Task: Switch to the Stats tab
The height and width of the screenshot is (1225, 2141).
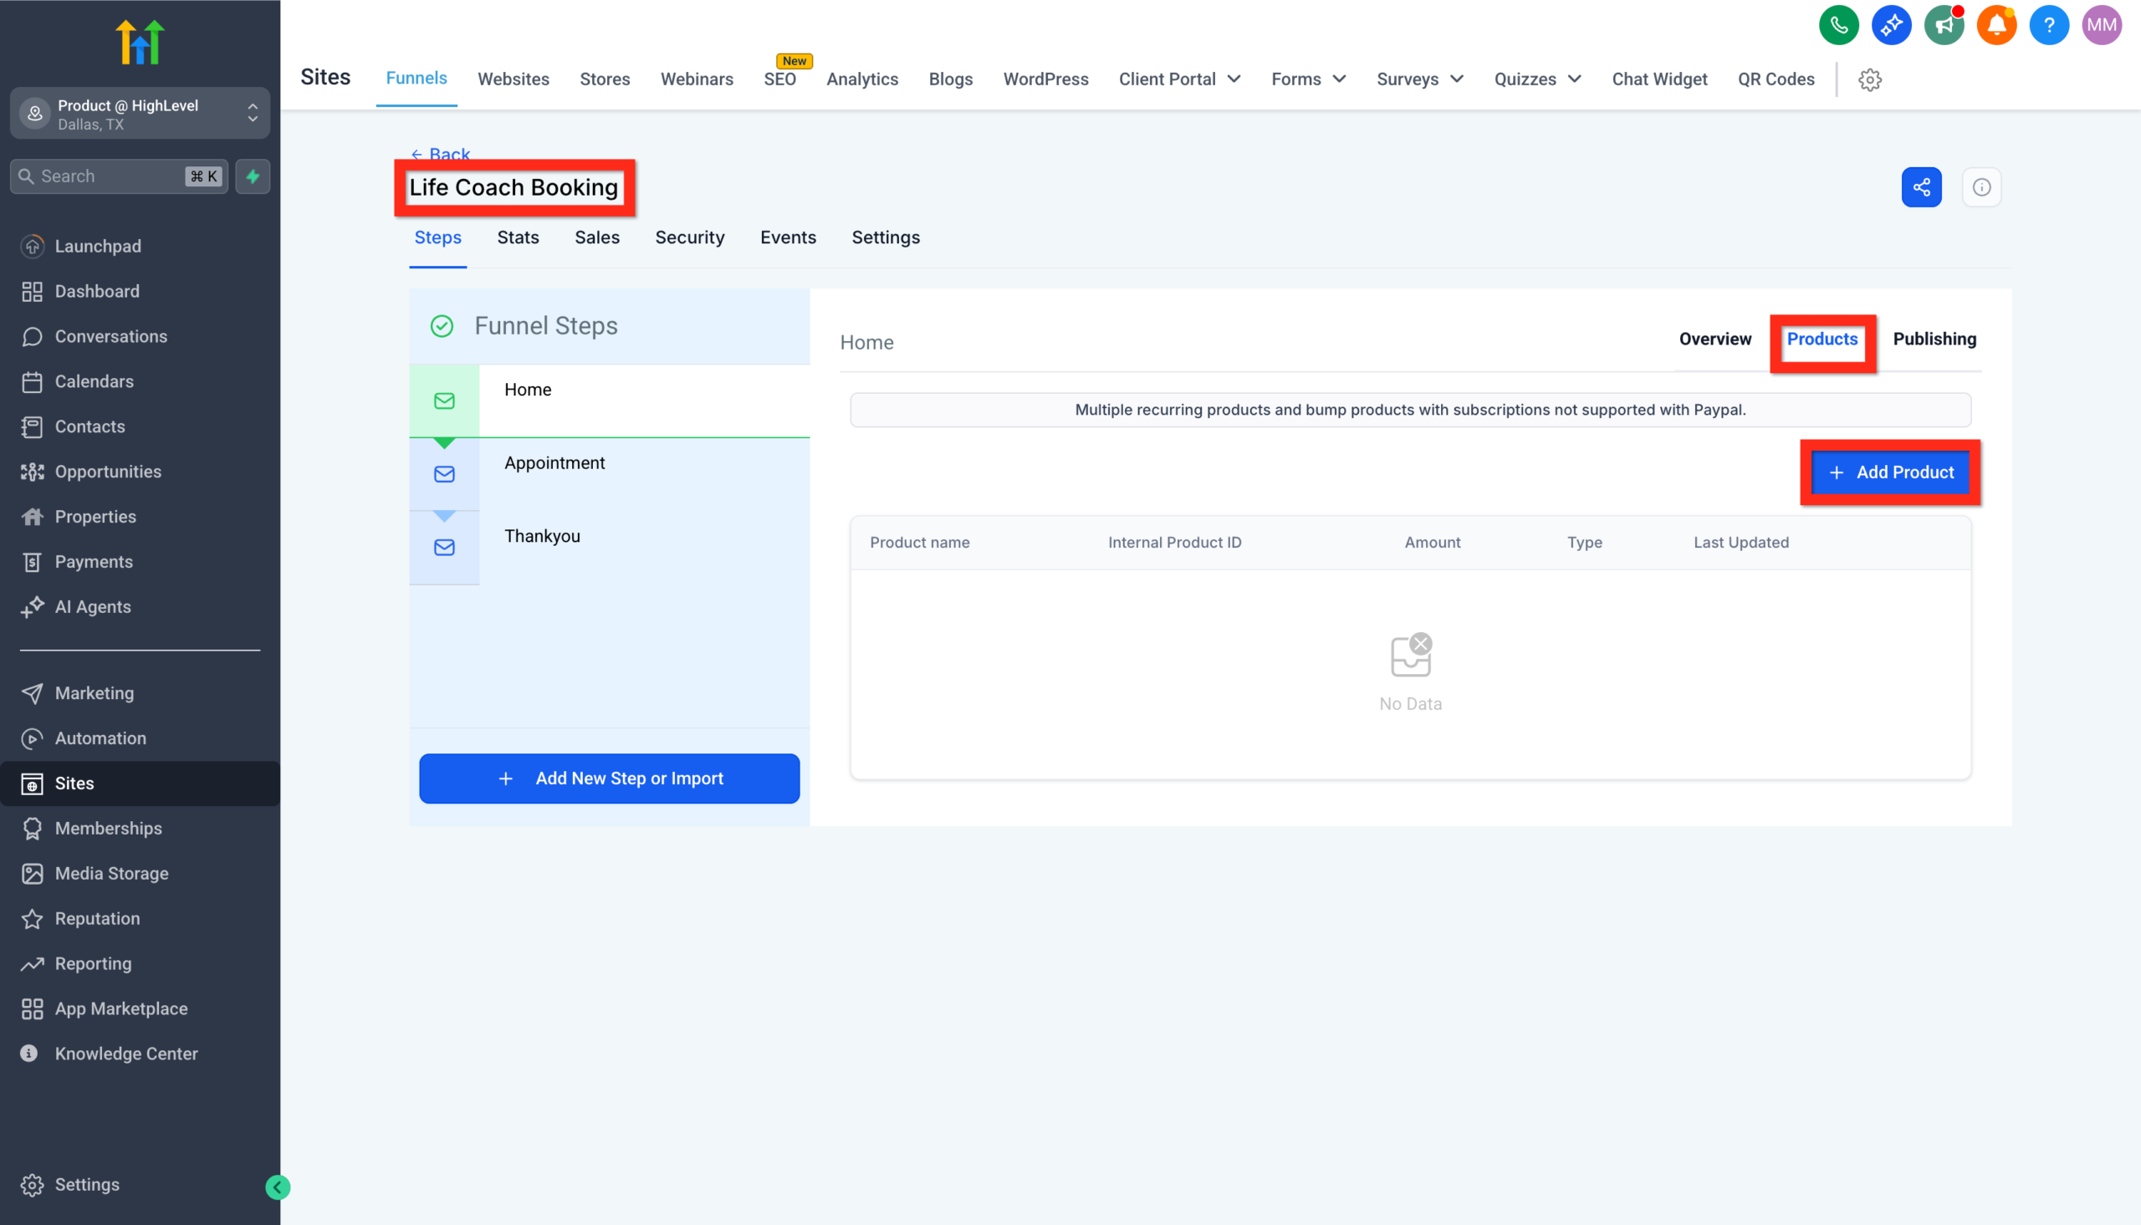Action: pos(518,237)
